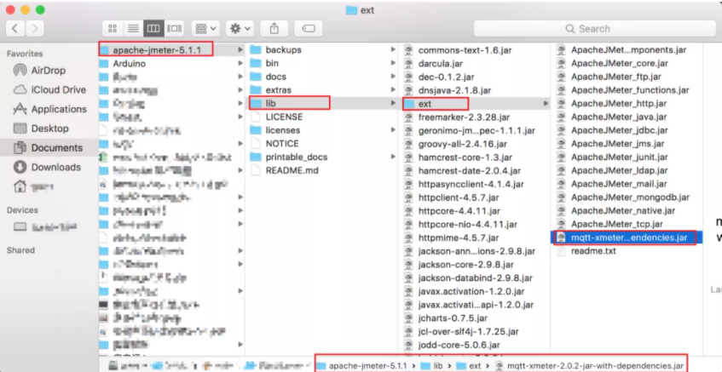Open Desktop in sidebar
722x372 pixels.
[x=49, y=129]
